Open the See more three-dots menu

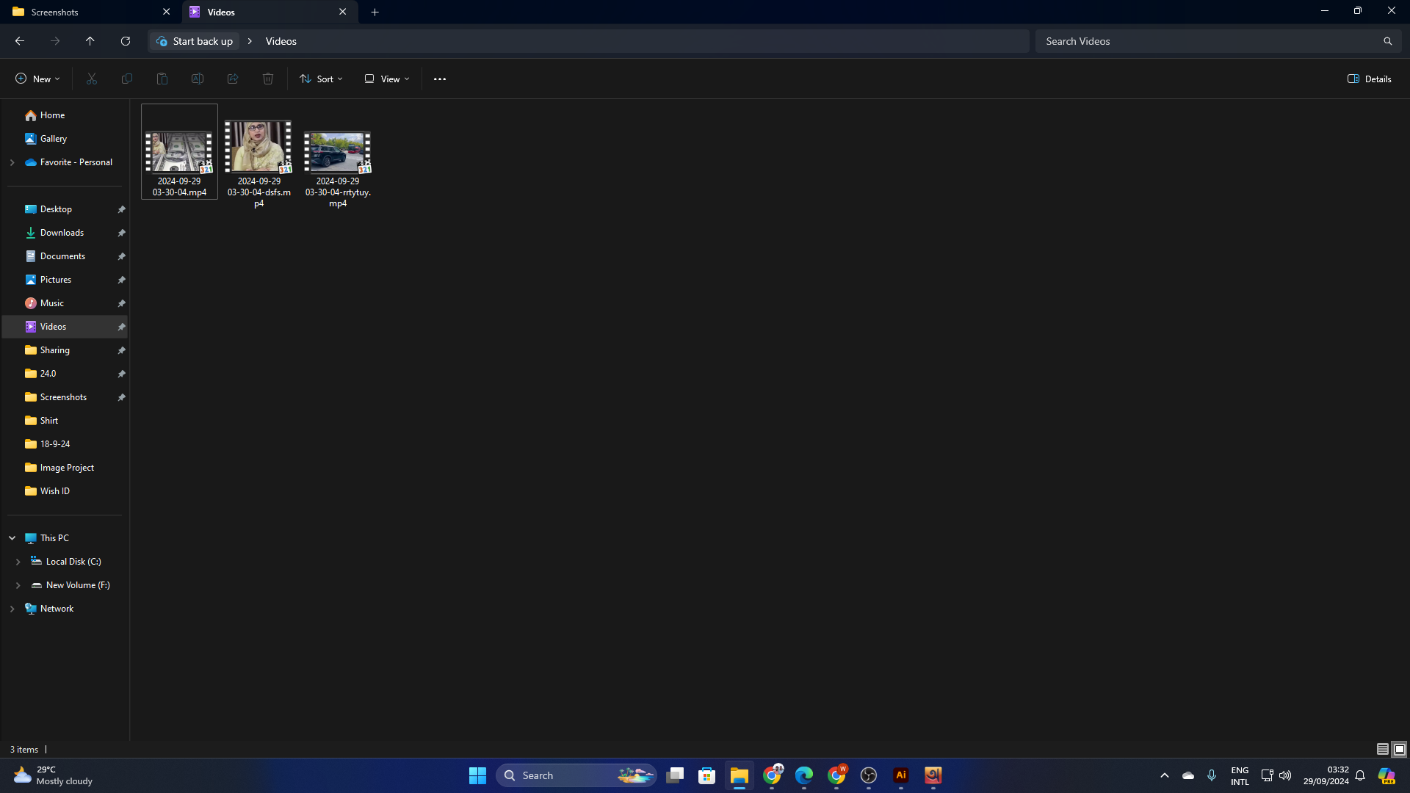coord(440,79)
